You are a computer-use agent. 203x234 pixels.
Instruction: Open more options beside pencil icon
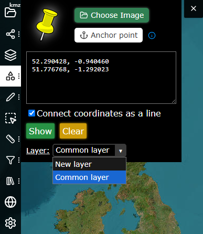coord(19,97)
